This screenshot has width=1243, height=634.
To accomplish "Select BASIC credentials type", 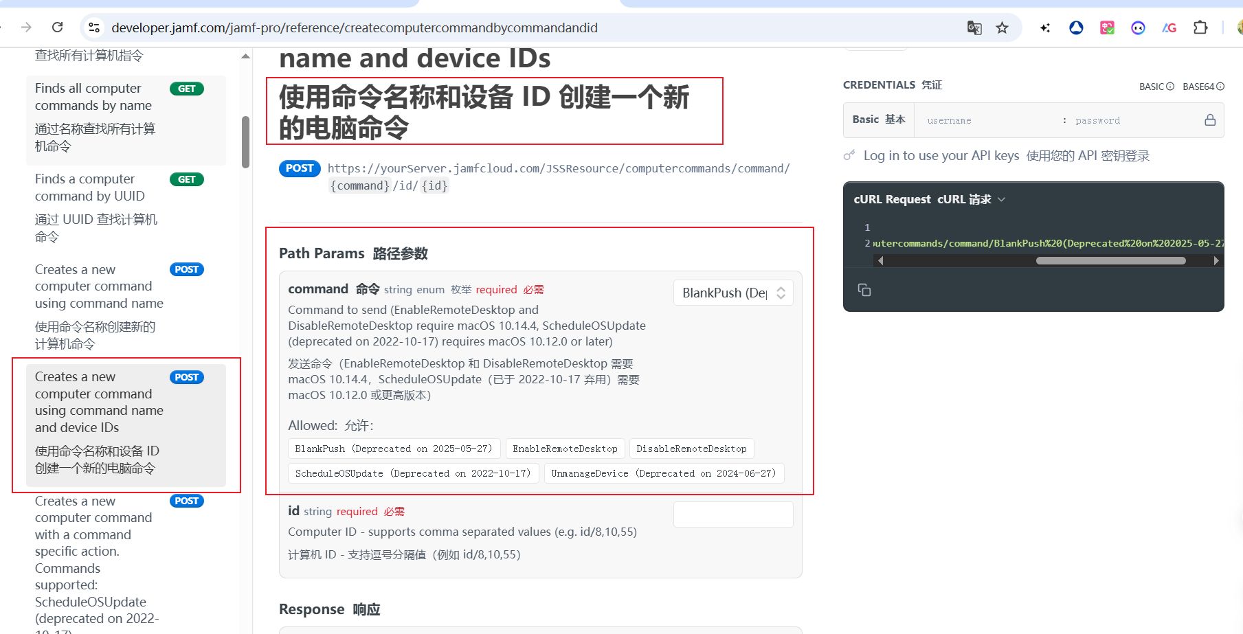I will (1156, 87).
